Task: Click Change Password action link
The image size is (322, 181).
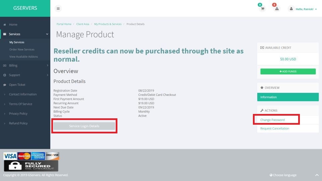Action: pos(272,120)
